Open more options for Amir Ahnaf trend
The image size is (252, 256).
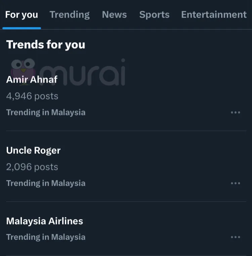click(x=235, y=112)
